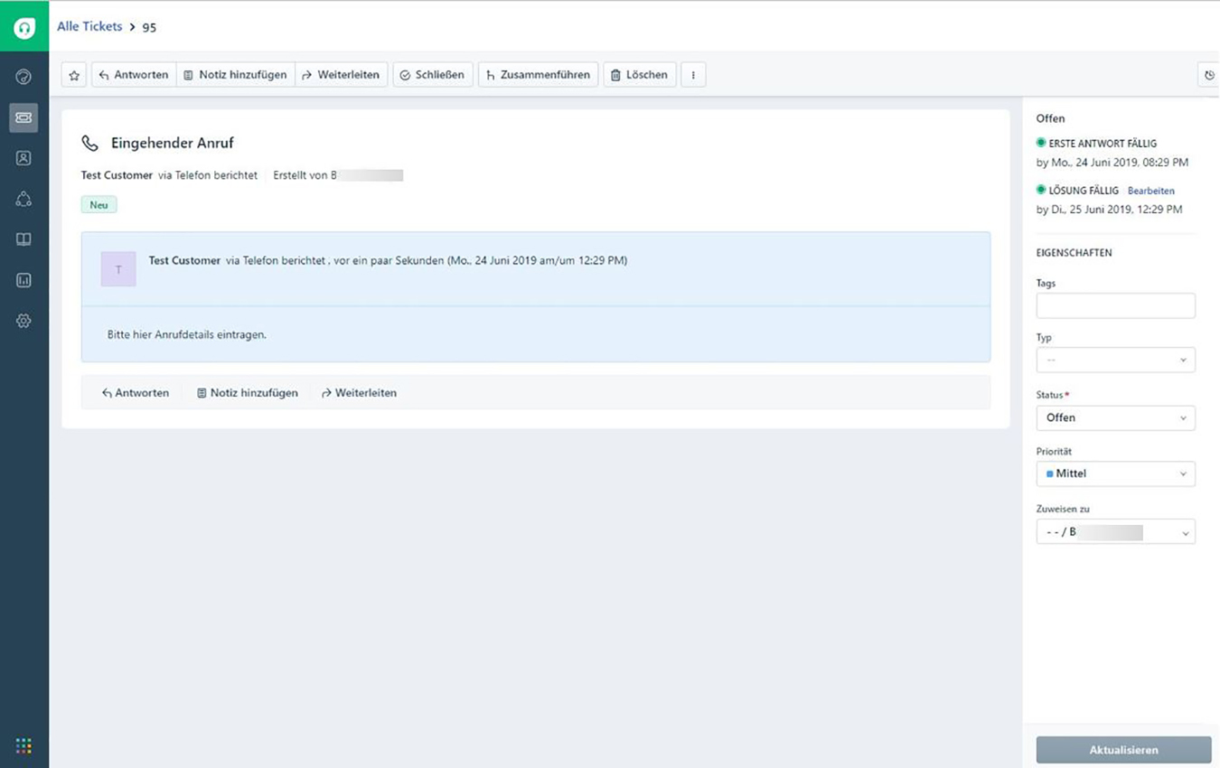The height and width of the screenshot is (768, 1220).
Task: Select the Tickets icon in the sidebar
Action: (24, 117)
